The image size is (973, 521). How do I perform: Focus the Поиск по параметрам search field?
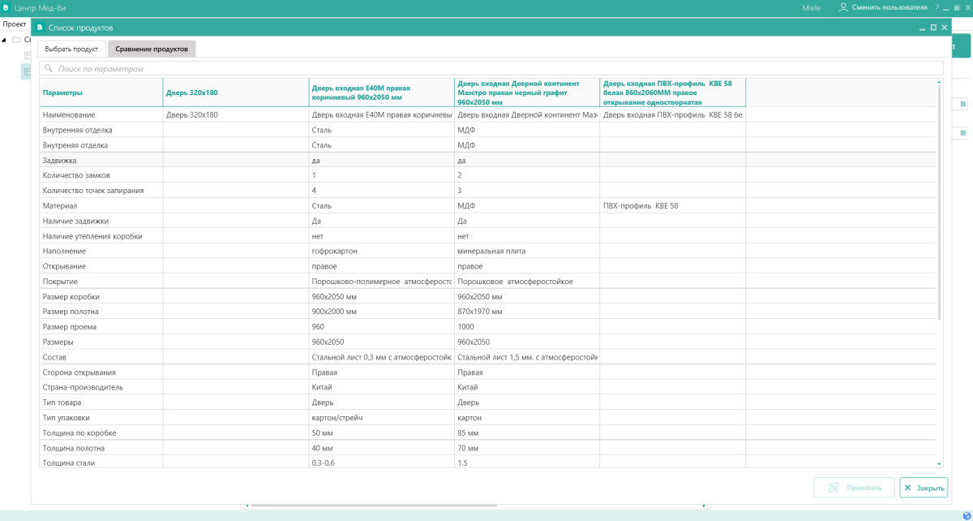[x=495, y=69]
